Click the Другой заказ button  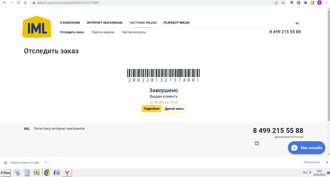(x=174, y=109)
